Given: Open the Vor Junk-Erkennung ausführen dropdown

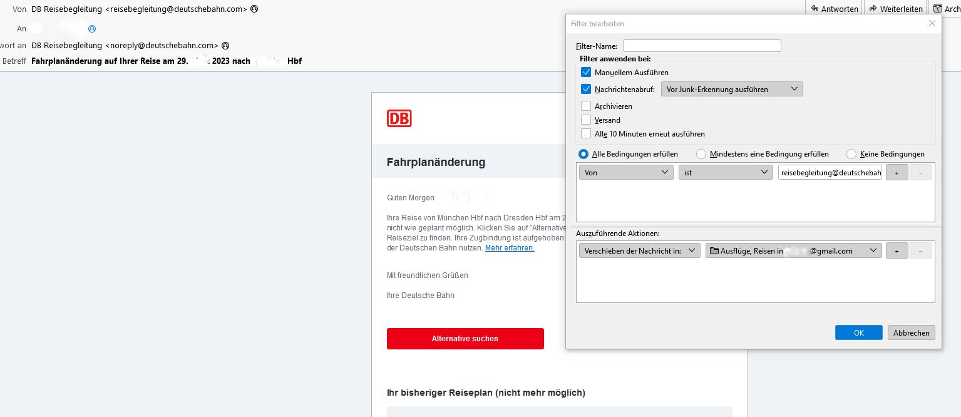Looking at the screenshot, I should pos(732,90).
